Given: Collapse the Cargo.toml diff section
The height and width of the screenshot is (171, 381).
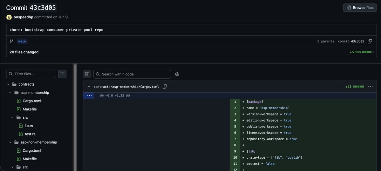Looking at the screenshot, I should point(89,87).
